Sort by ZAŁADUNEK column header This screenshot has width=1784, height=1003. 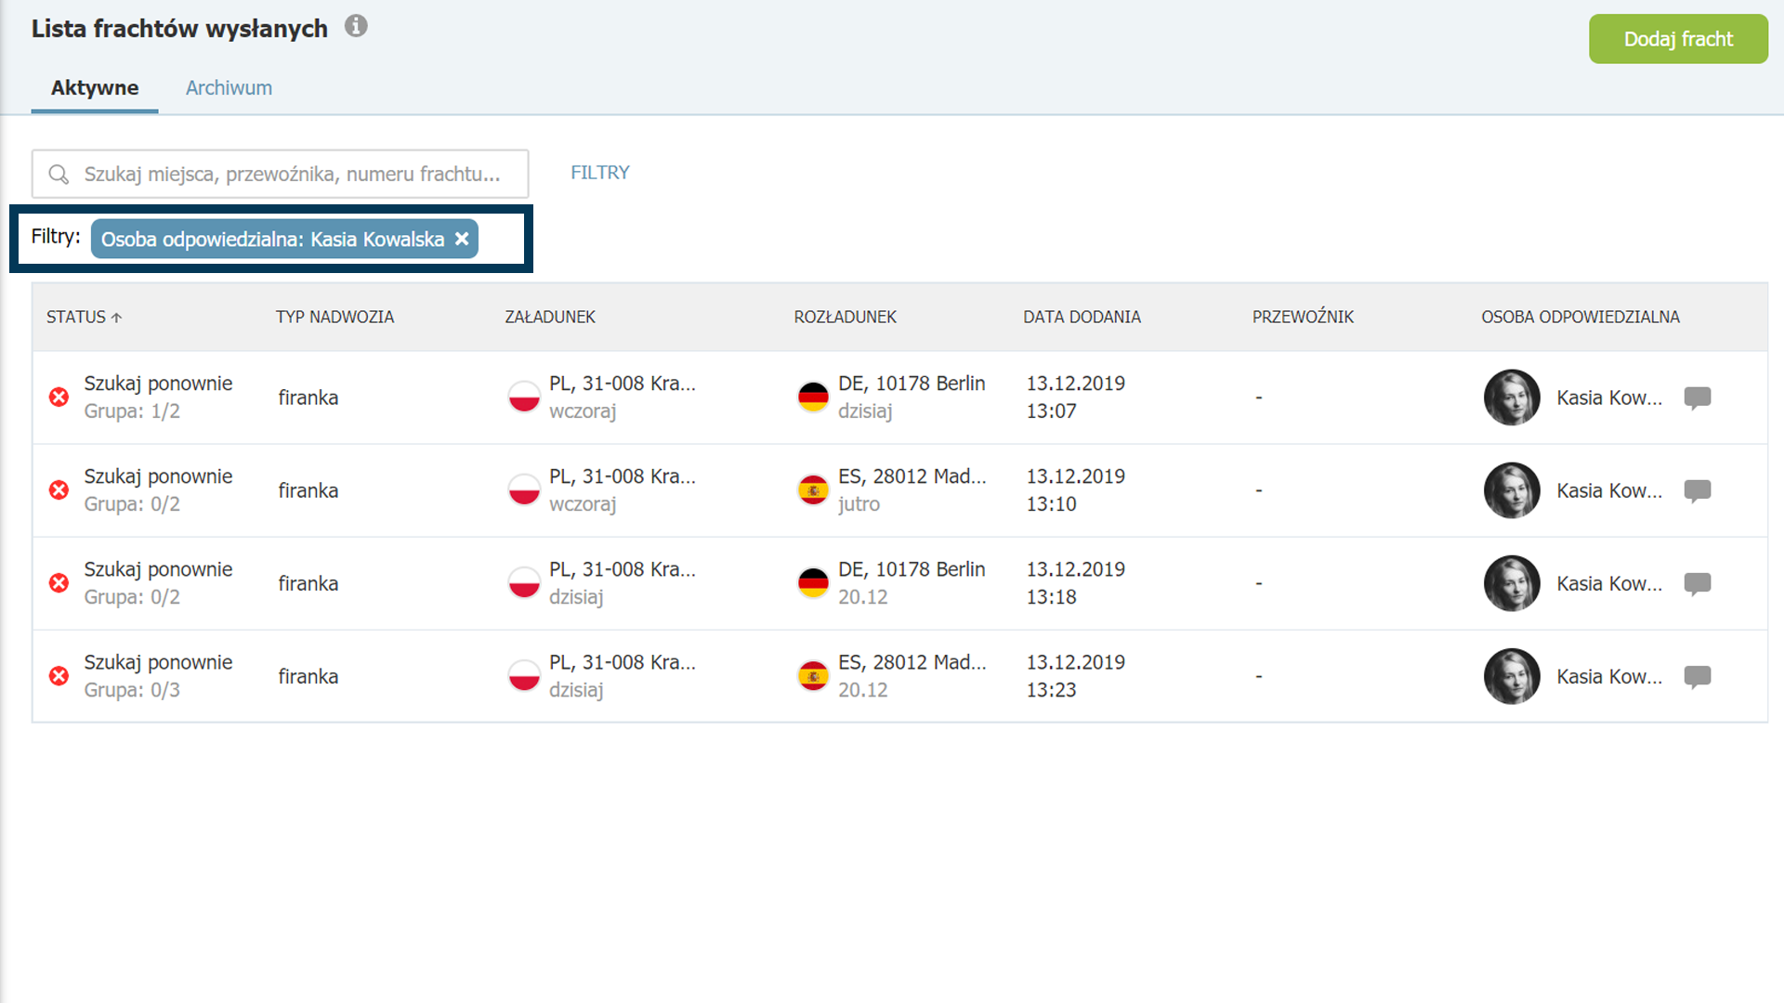coord(550,318)
